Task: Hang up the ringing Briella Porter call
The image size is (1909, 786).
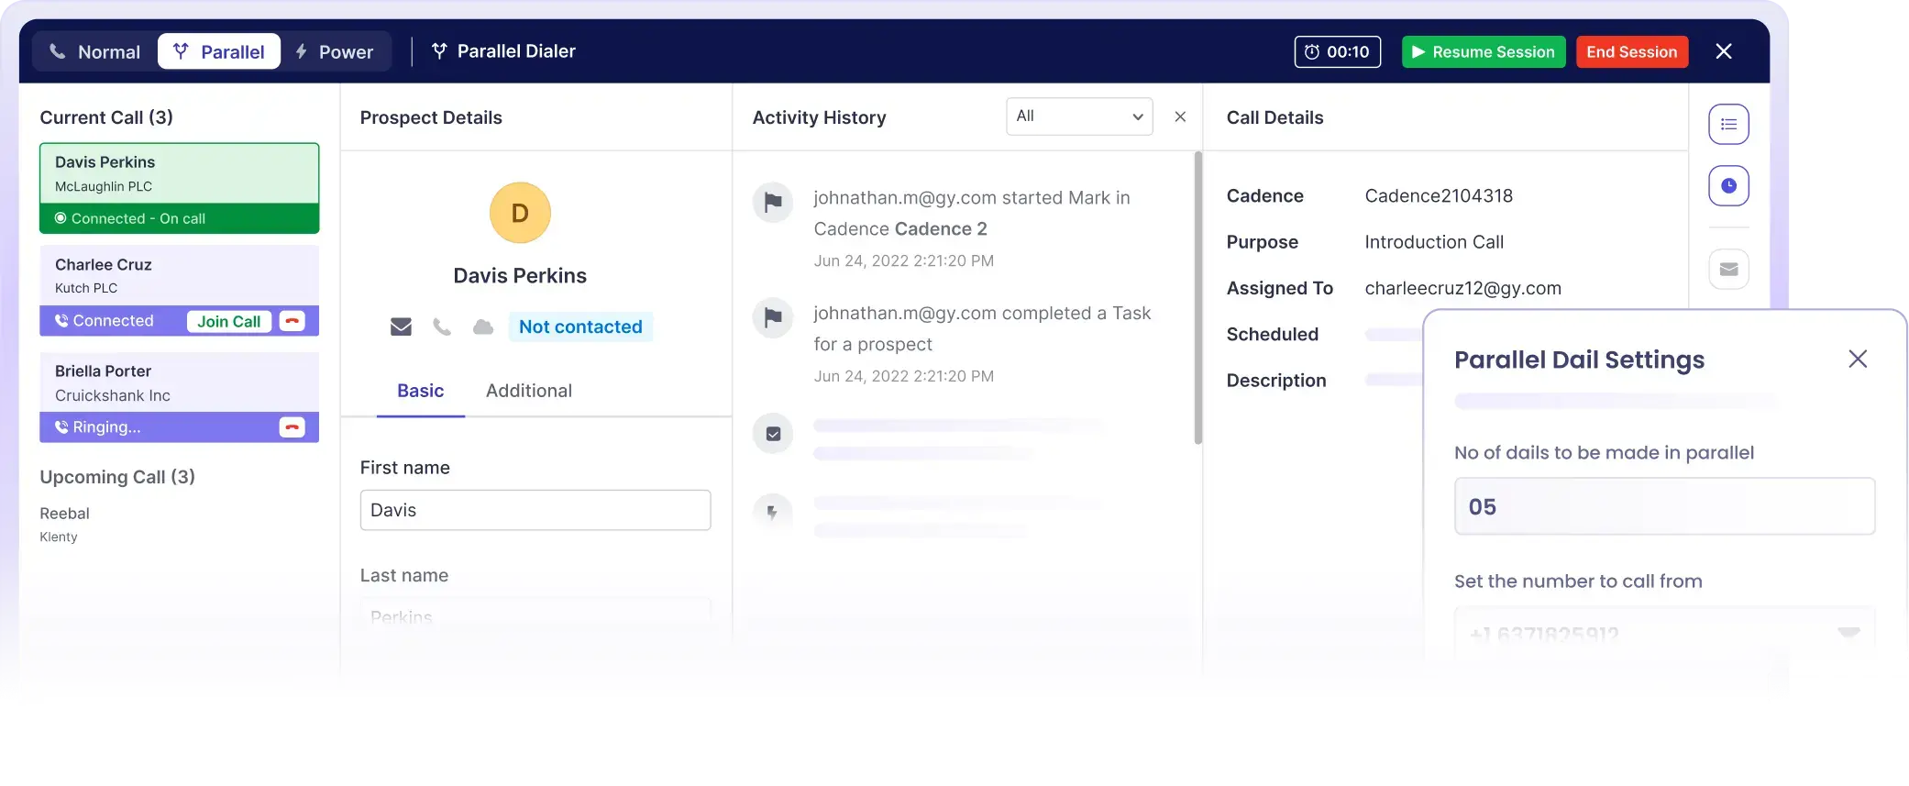Action: coord(292,427)
